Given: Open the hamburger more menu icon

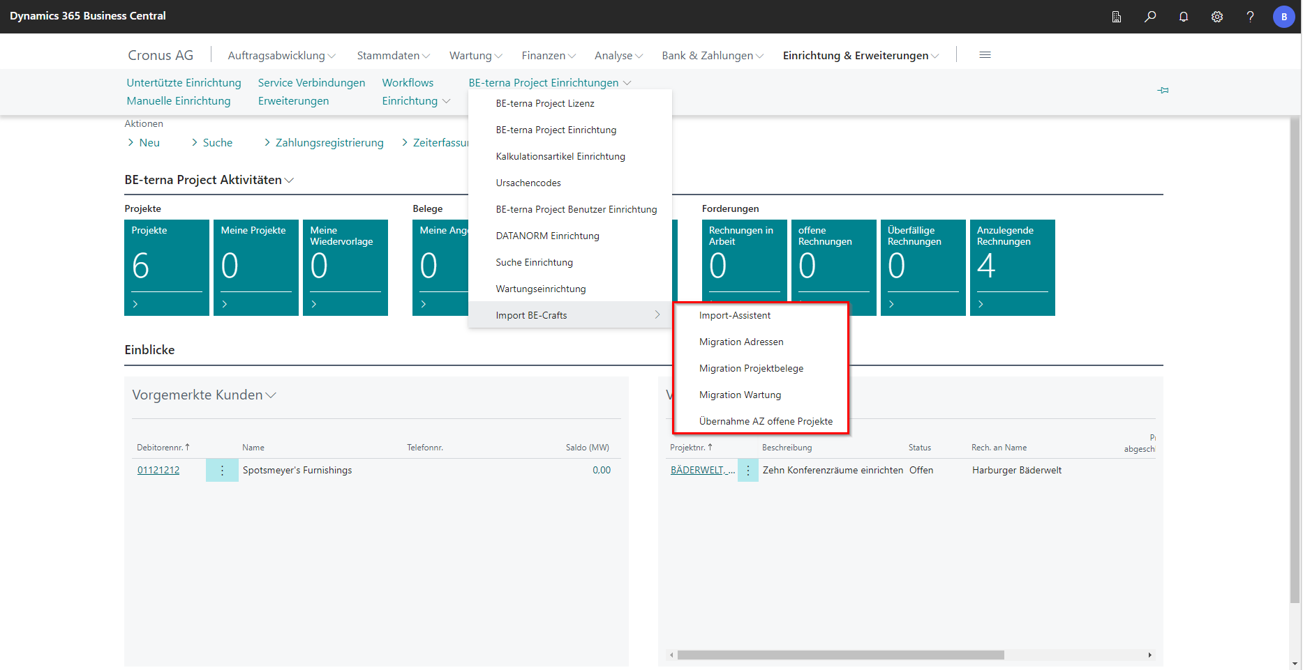Looking at the screenshot, I should pos(985,55).
